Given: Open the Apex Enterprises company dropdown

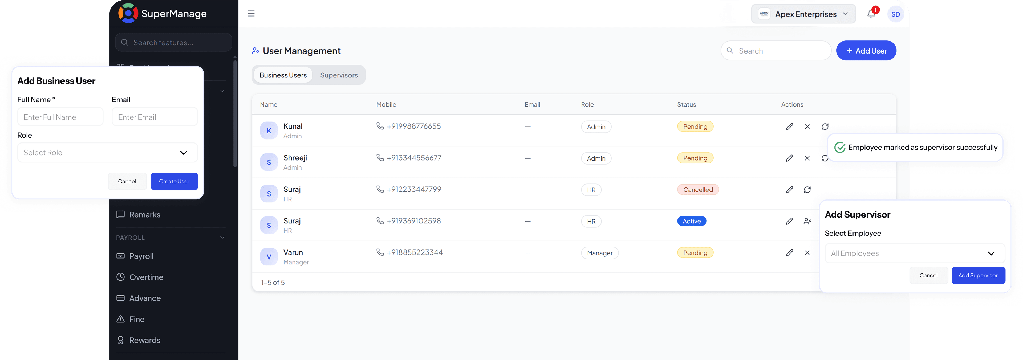Looking at the screenshot, I should point(803,14).
